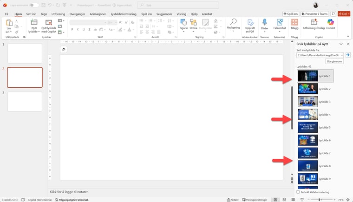Open task pane options chevron
Image resolution: width=353 pixels, height=202 pixels.
tap(341, 44)
